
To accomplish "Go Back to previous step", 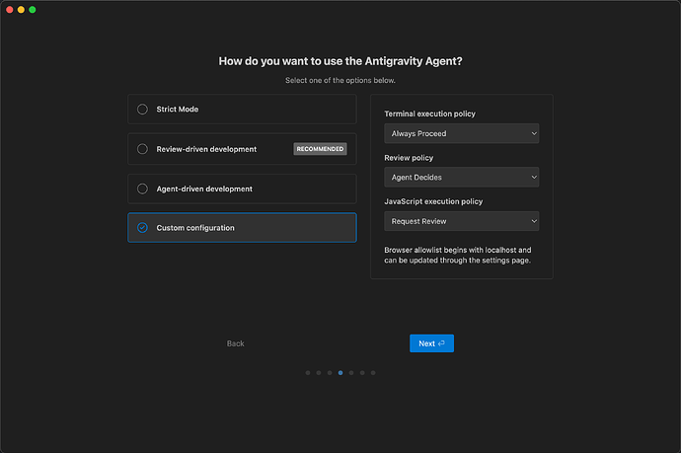I will pos(236,343).
